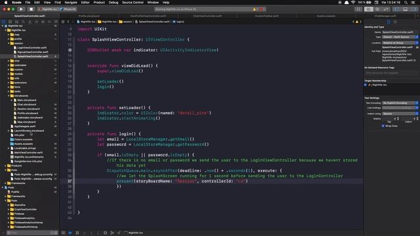Image resolution: width=420 pixels, height=236 pixels.
Task: Click the Nightlife-ios scheme selector
Action: tap(48, 9)
